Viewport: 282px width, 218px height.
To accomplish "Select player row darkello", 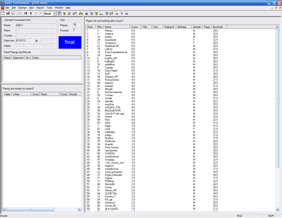I will [x=181, y=101].
